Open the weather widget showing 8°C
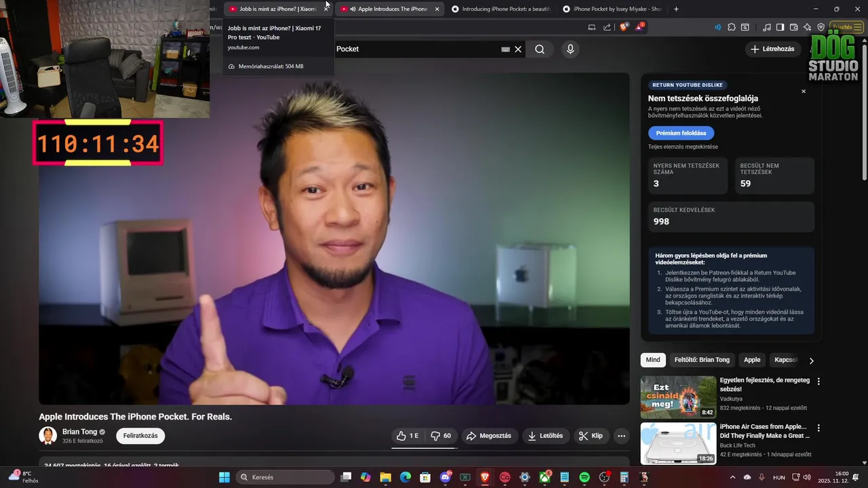The height and width of the screenshot is (488, 868). point(23,477)
